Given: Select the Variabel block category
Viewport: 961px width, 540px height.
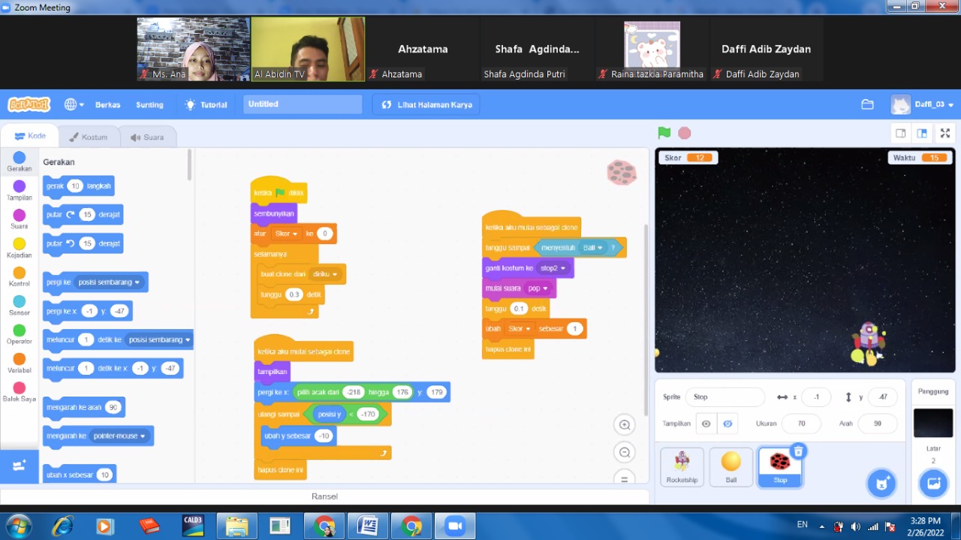Looking at the screenshot, I should [x=20, y=364].
